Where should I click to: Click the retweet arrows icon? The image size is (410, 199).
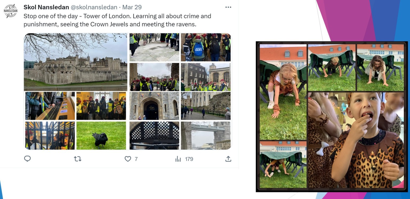77,159
